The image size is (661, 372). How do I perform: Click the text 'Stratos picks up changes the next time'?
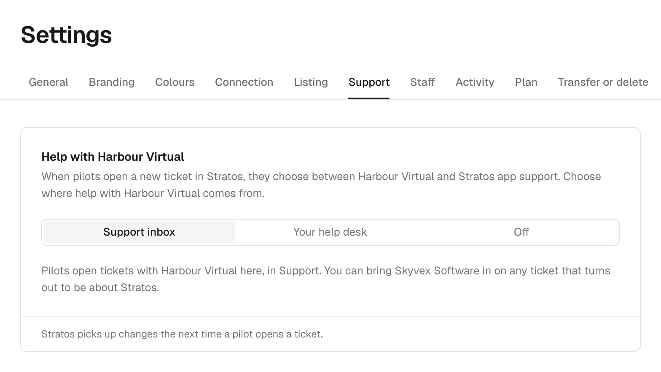pos(132,334)
